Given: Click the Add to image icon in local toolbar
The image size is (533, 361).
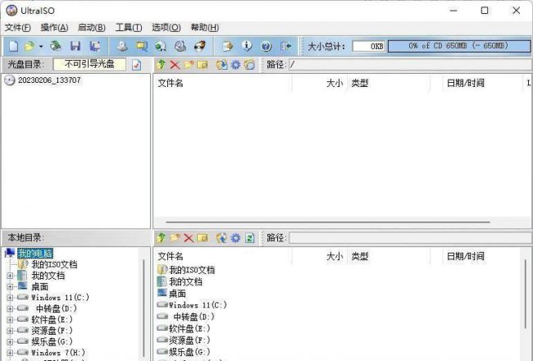Looking at the screenshot, I should pyautogui.click(x=221, y=238).
